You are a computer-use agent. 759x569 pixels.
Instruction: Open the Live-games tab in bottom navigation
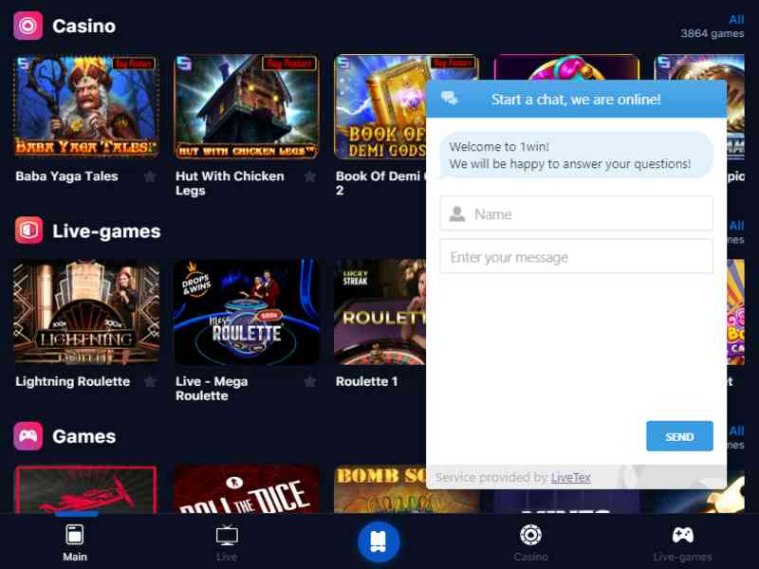pos(682,541)
